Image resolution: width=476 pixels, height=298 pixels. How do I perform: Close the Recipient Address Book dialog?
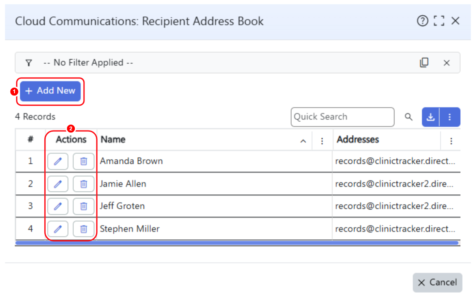click(455, 21)
